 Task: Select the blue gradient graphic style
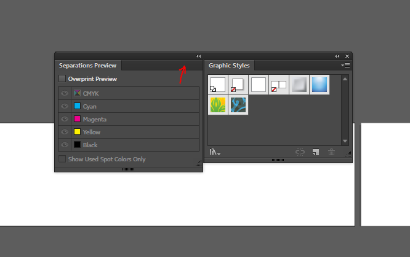pos(320,85)
